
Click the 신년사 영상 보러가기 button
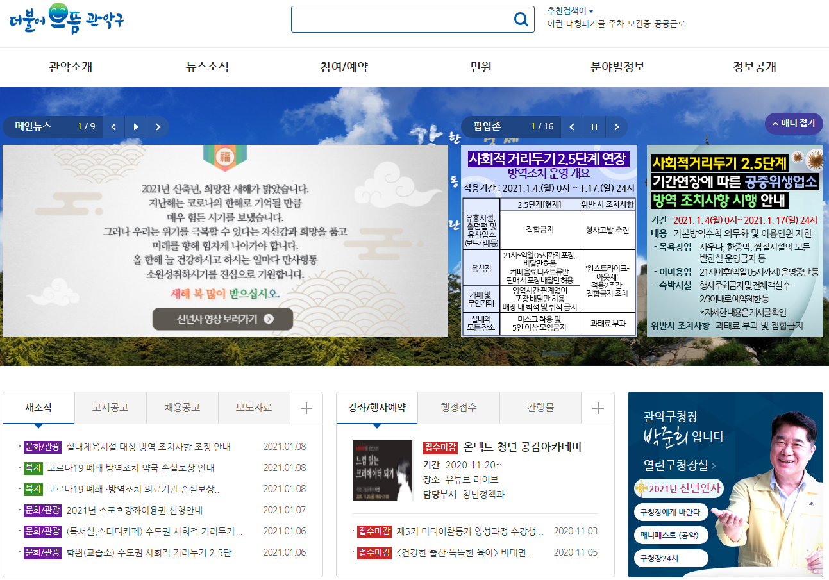[x=222, y=319]
